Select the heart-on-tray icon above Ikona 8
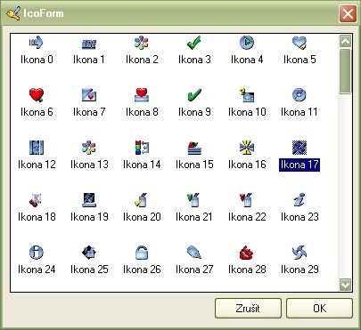 point(142,95)
